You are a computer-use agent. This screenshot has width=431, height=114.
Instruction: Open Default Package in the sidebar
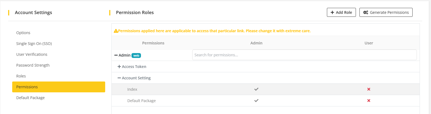(30, 98)
